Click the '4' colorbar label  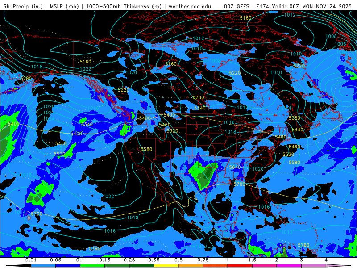(326, 260)
